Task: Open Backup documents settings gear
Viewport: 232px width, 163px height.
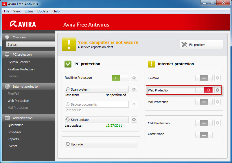Action: pos(134,104)
